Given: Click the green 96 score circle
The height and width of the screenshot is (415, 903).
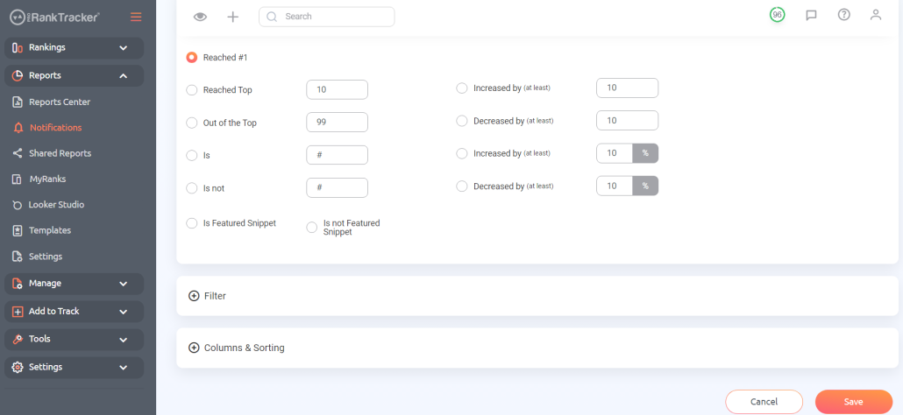Looking at the screenshot, I should (x=778, y=15).
